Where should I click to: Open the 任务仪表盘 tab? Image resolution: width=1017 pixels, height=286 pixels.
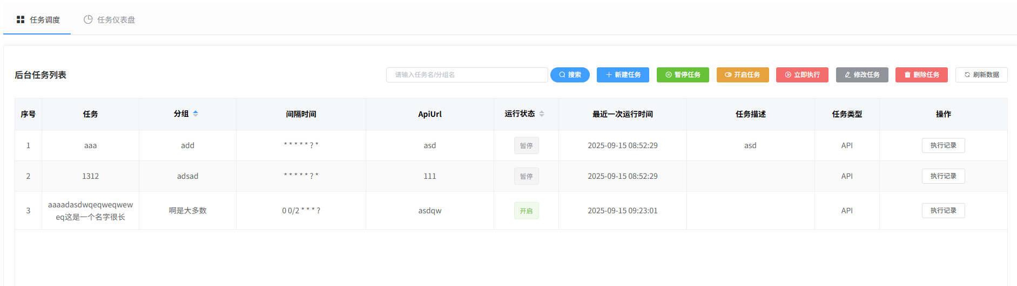[110, 20]
